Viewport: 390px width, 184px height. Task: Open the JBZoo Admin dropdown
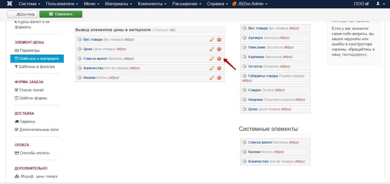coord(250,4)
